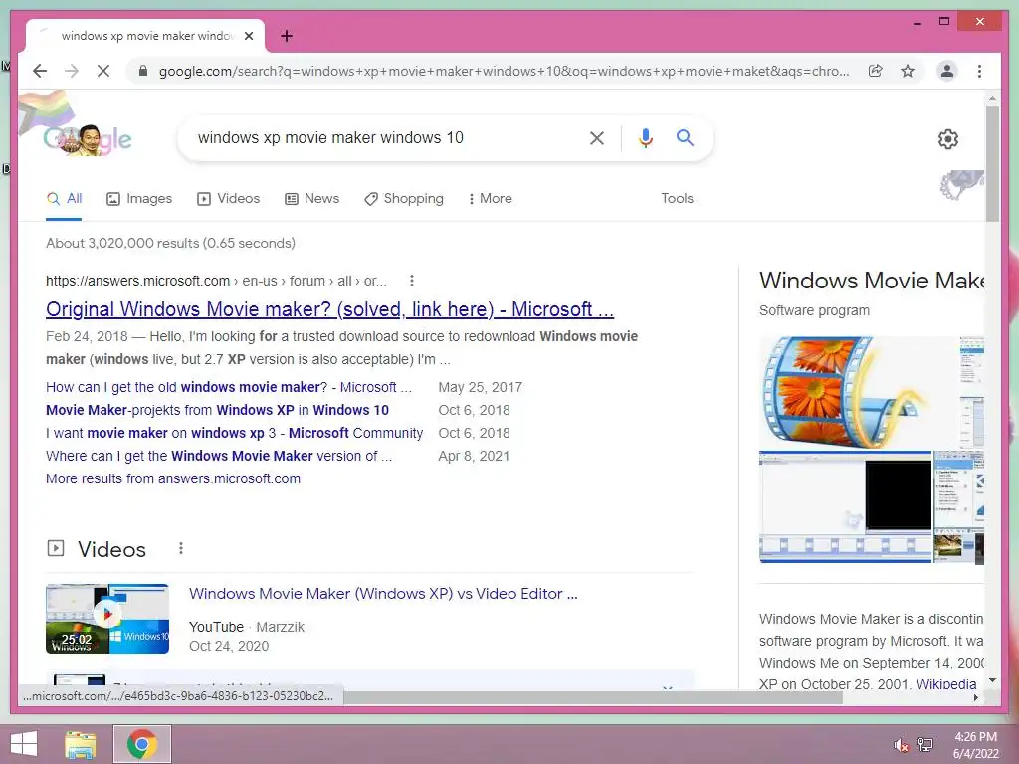
Task: Open options for answers.microsoft.com result
Action: (411, 281)
